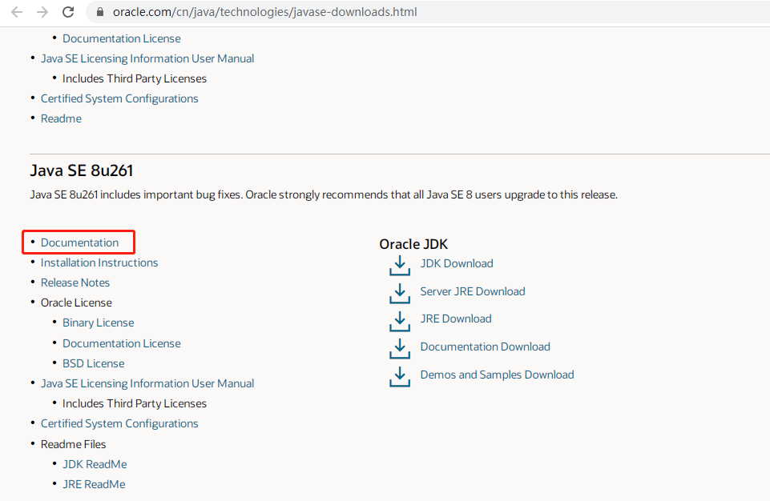Click the Server JRE Download arrow icon
The height and width of the screenshot is (501, 770).
[400, 293]
